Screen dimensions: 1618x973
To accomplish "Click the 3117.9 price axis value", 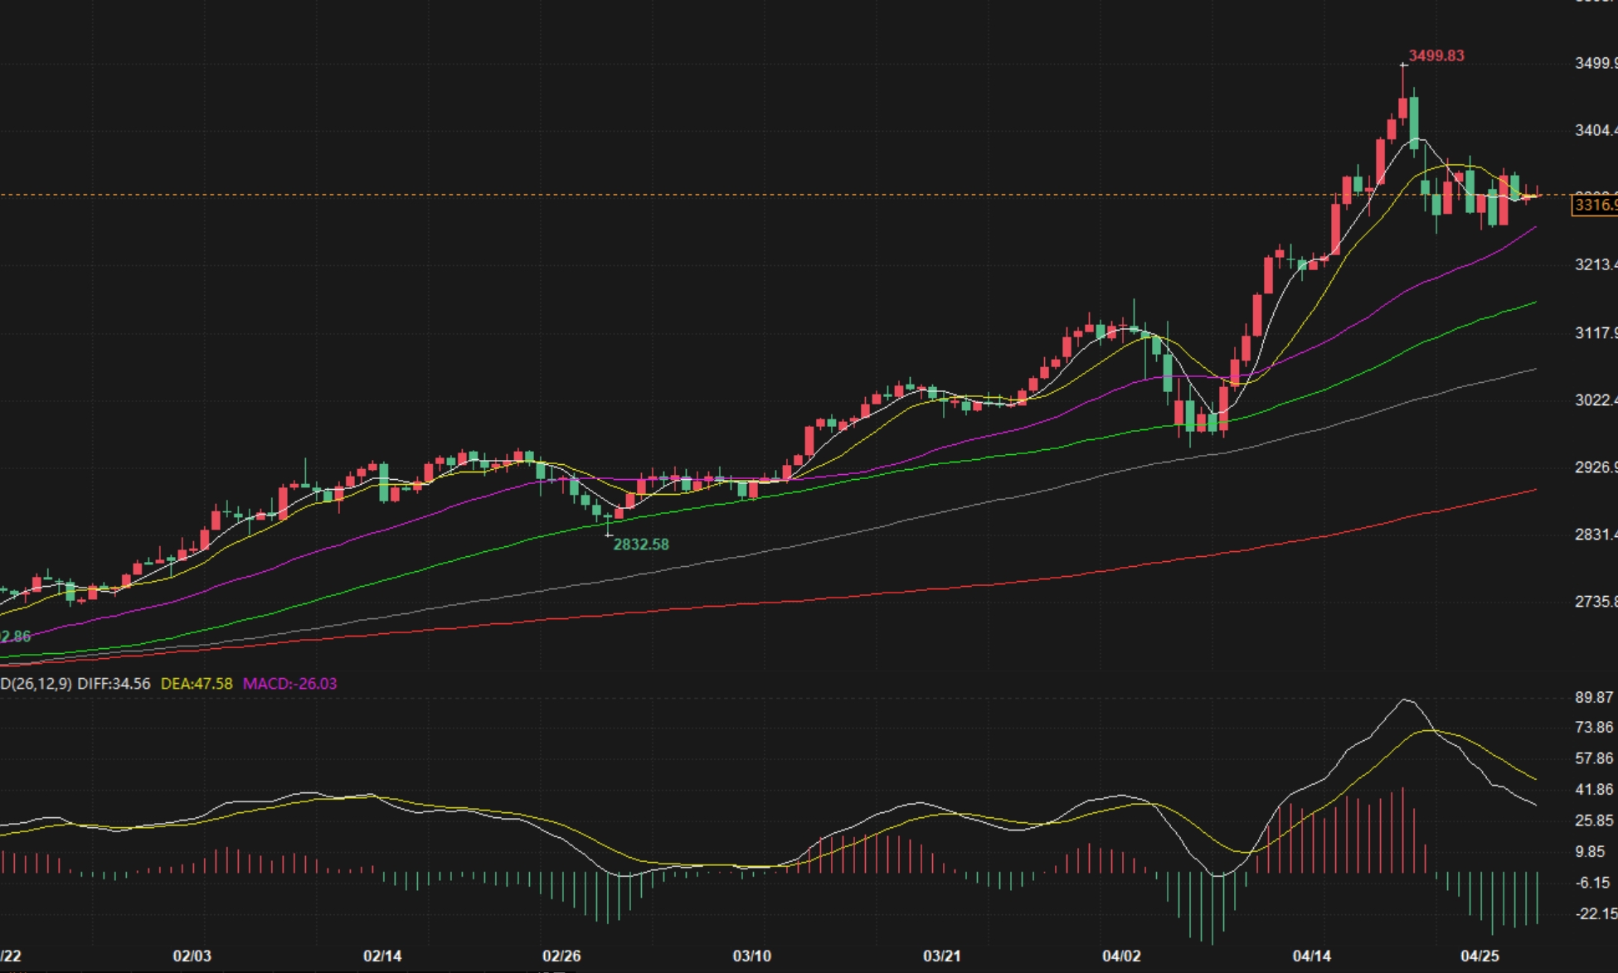I will pyautogui.click(x=1595, y=332).
